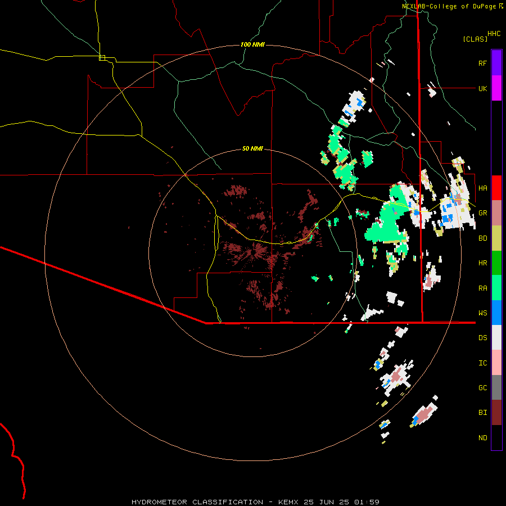Click the DS white legend swatch

pos(496,337)
